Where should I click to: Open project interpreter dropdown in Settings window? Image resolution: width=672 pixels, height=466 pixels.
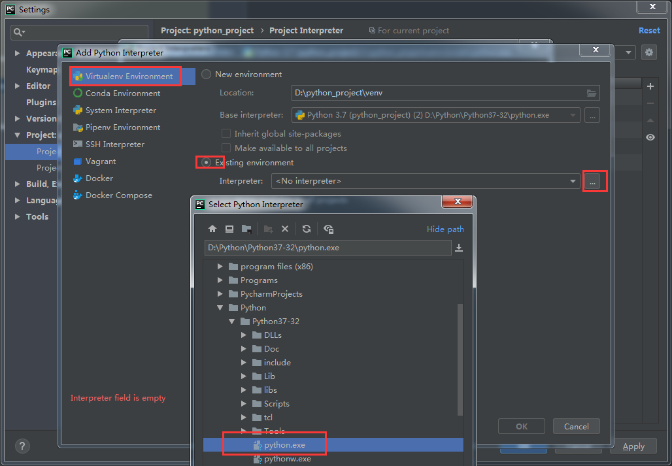(629, 53)
